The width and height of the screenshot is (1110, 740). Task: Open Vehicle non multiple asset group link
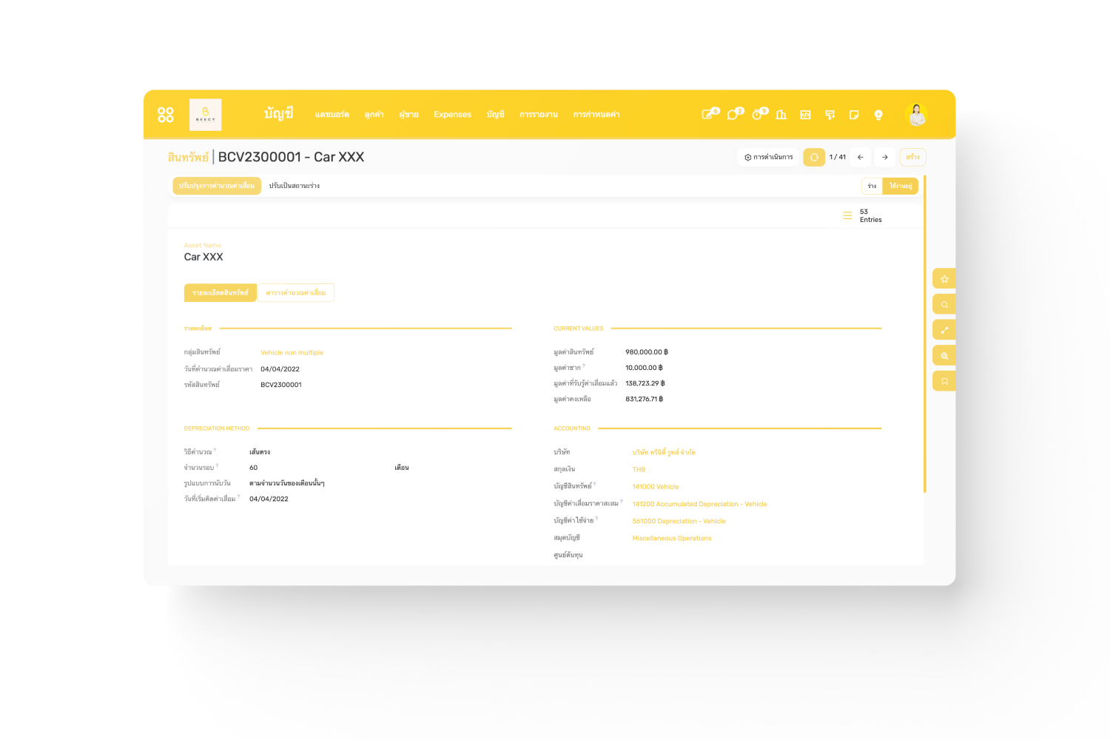coord(292,353)
